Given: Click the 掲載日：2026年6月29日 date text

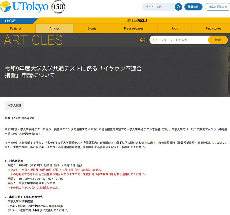Looking at the screenshot, I should (20, 118).
